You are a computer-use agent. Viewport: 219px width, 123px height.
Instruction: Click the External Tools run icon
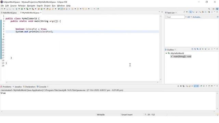tap(33, 9)
